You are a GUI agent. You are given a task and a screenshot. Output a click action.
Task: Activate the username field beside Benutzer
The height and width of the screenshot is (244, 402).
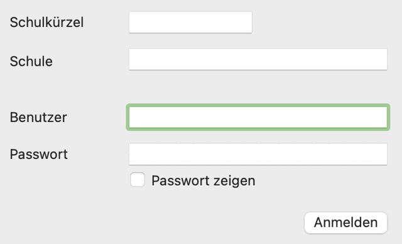(258, 117)
